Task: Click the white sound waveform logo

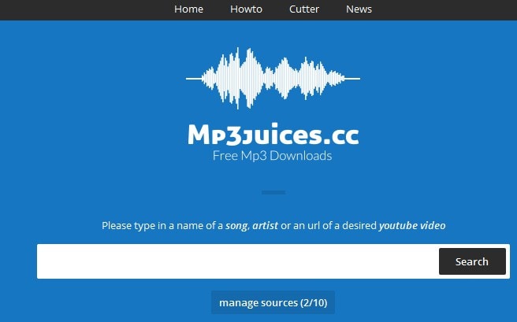Action: [273, 79]
